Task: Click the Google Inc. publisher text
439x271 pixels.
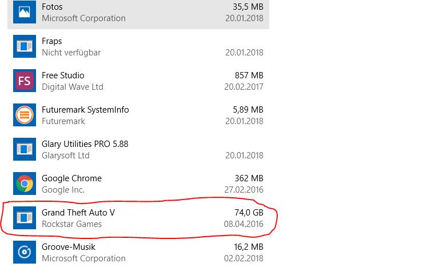Action: click(63, 190)
